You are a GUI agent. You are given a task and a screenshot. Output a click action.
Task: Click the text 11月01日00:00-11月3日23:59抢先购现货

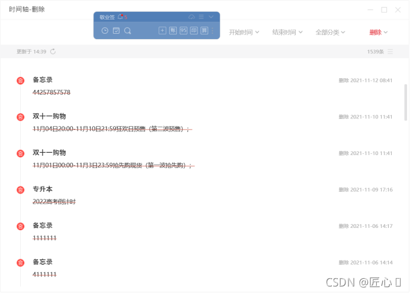tap(88, 165)
